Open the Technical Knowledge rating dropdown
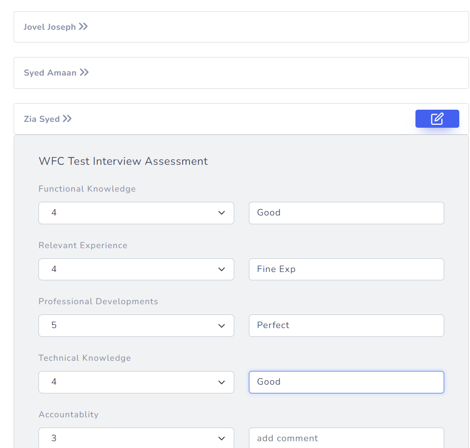Viewport: 470px width, 448px height. (136, 382)
